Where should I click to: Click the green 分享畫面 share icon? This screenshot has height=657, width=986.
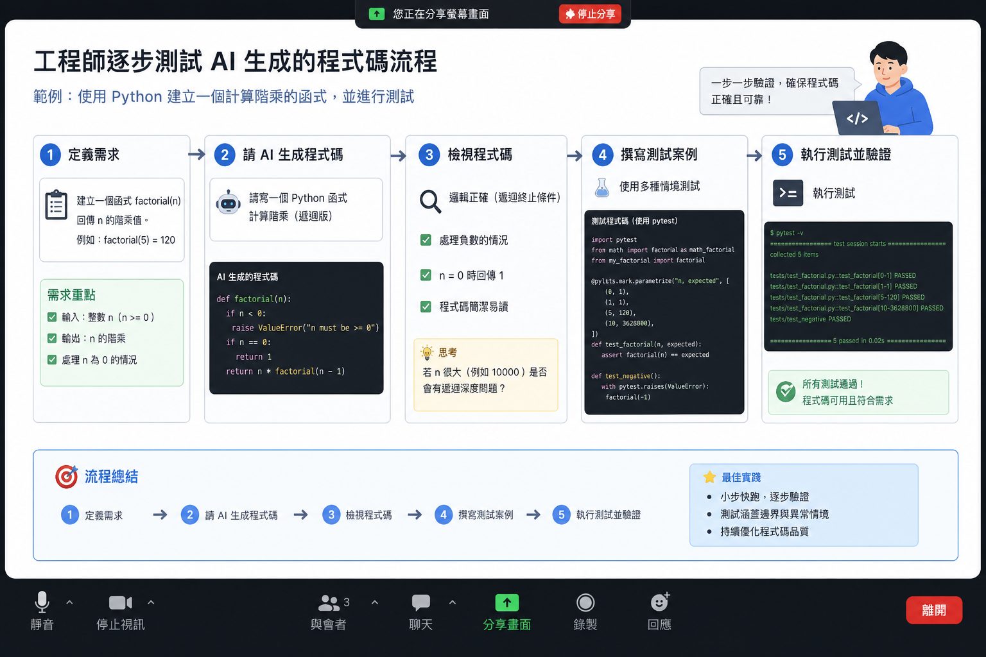[x=507, y=602]
